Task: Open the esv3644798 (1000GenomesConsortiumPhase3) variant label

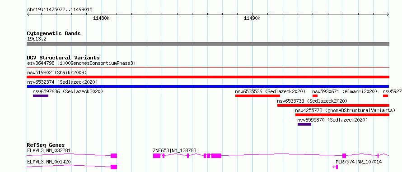Action: (x=81, y=63)
